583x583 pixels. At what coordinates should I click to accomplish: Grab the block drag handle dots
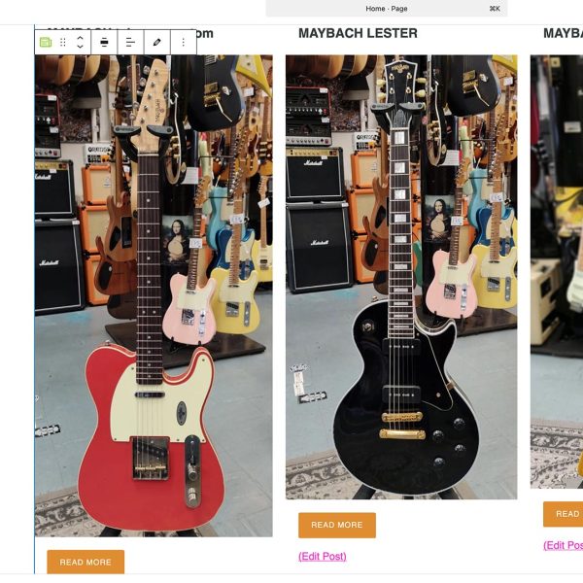click(x=63, y=43)
